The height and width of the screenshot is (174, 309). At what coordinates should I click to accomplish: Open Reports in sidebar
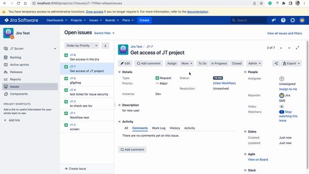coord(15,79)
